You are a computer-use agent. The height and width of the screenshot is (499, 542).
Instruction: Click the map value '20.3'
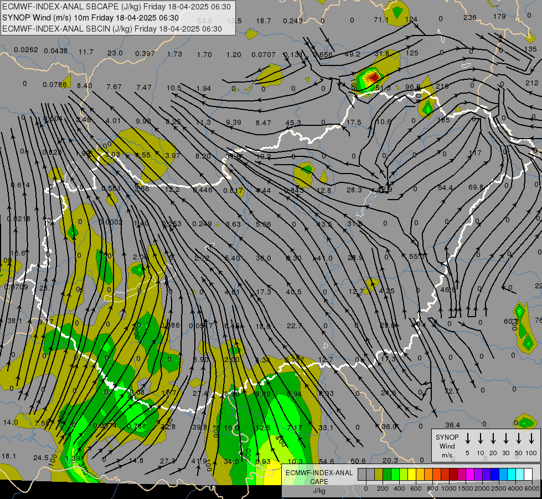pyautogui.click(x=390, y=460)
